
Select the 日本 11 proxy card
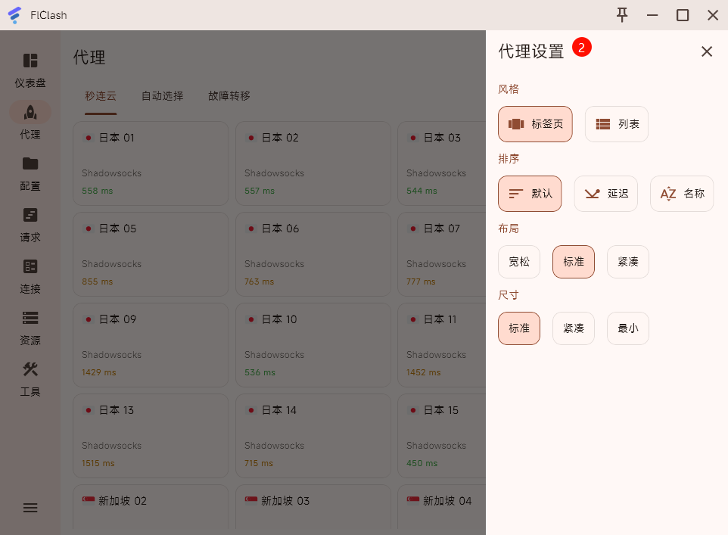441,345
